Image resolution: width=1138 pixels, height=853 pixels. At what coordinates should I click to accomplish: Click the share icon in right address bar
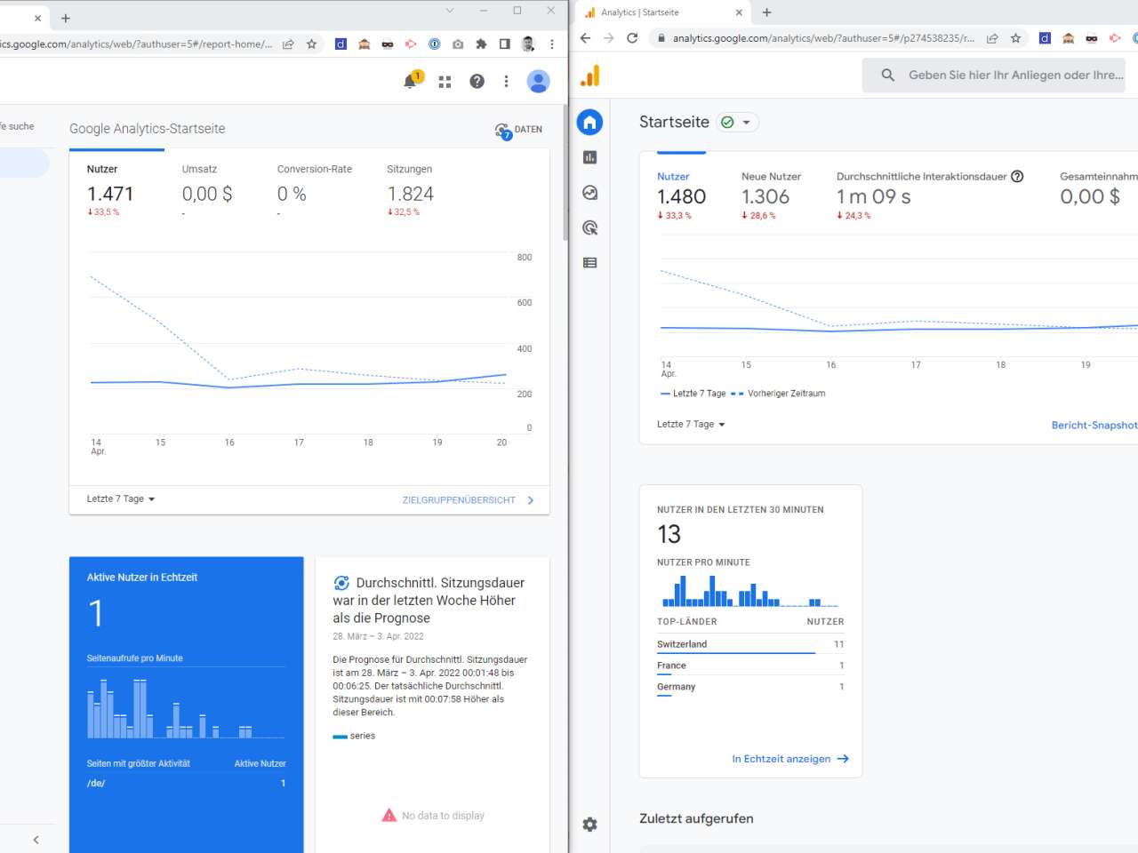click(992, 38)
